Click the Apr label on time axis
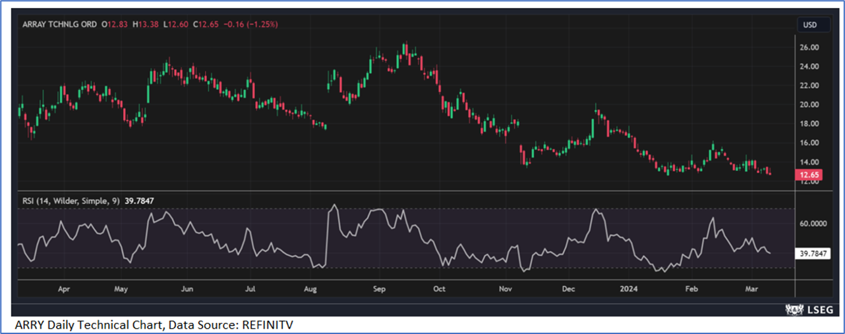845x334 pixels. [64, 289]
